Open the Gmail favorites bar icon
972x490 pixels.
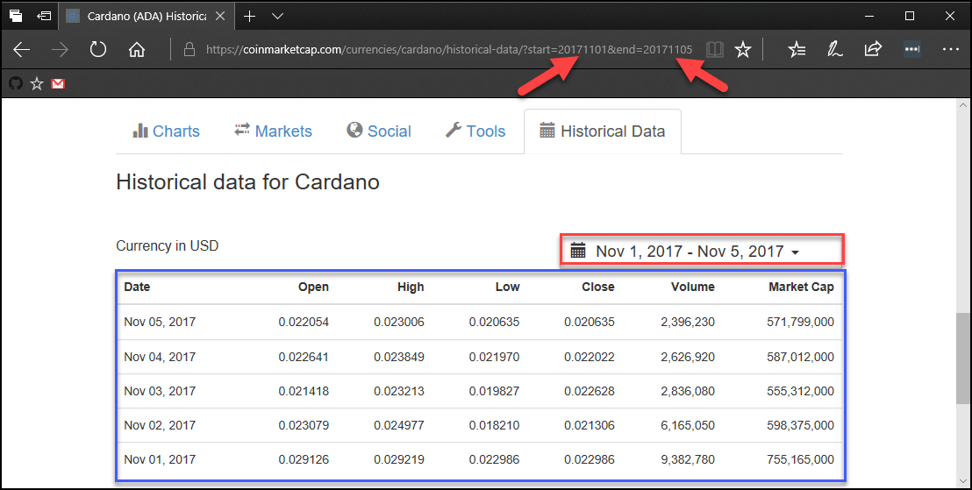click(x=58, y=83)
